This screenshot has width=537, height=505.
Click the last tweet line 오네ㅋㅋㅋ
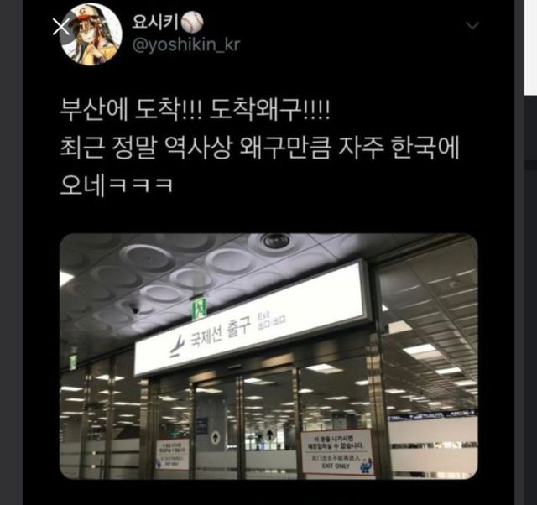[x=116, y=185]
